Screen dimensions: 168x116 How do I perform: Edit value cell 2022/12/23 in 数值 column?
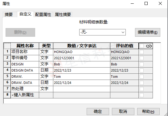coord(82,70)
